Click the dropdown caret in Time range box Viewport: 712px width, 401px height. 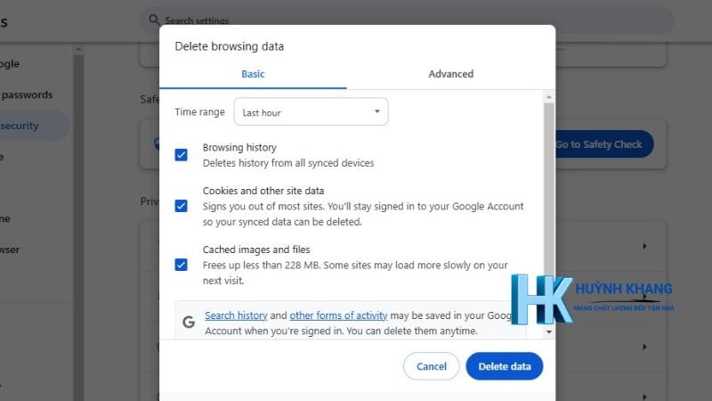pos(376,111)
